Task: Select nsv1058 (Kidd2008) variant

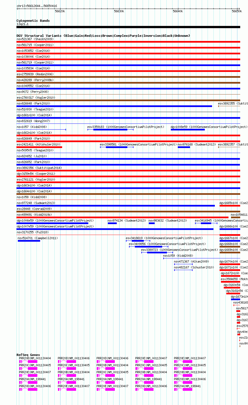Action: click(32, 197)
